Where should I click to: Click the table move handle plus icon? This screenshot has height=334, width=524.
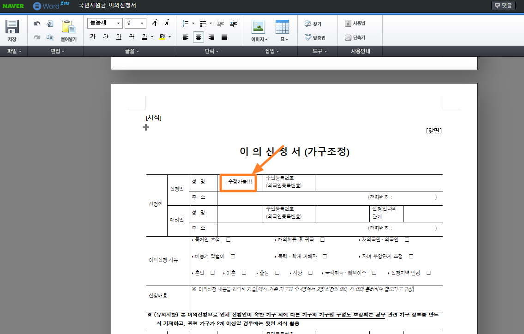[x=146, y=127]
